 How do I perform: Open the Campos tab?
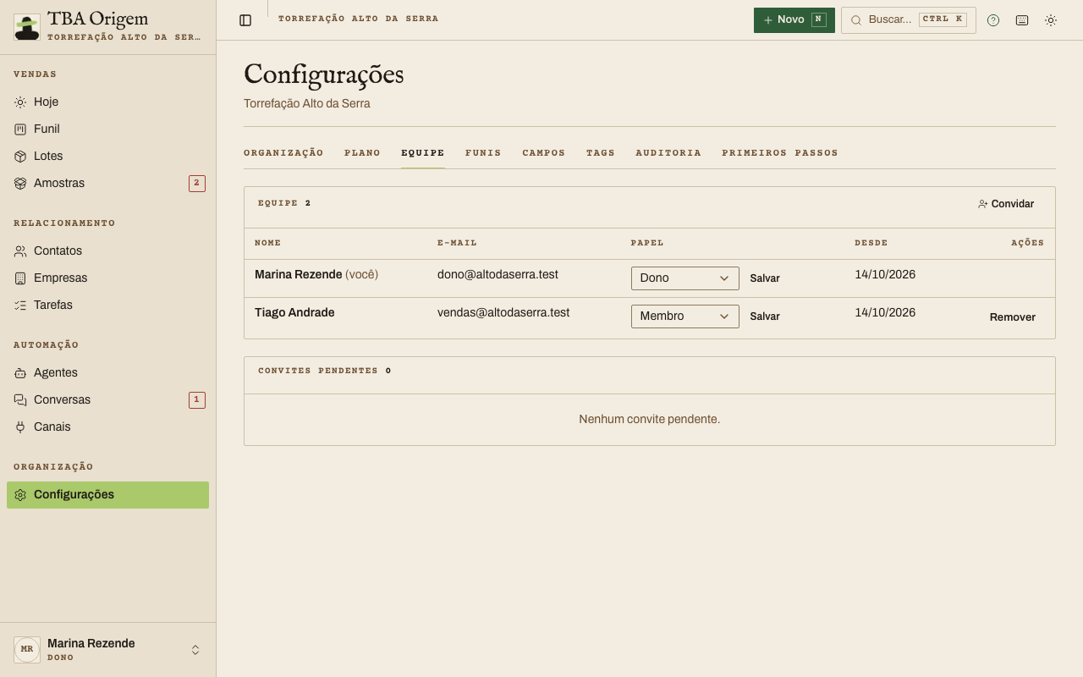pos(544,153)
